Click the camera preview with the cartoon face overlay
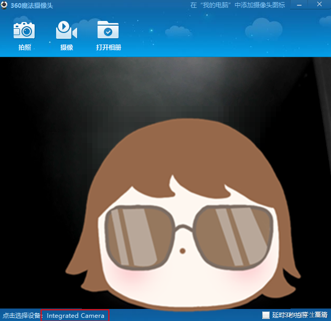The width and height of the screenshot is (331, 321). coord(166,183)
